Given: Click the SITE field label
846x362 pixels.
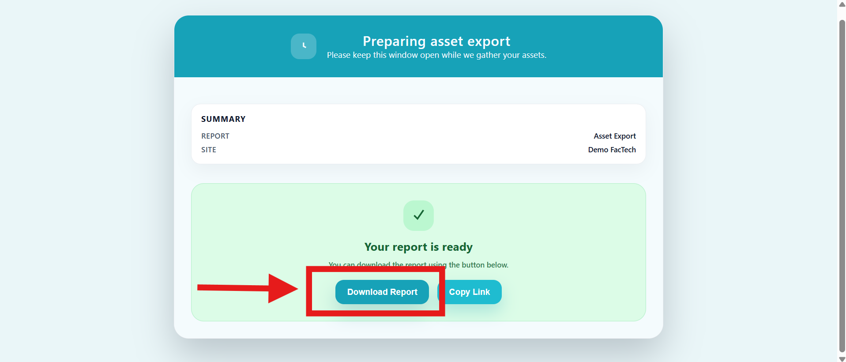Looking at the screenshot, I should [209, 150].
